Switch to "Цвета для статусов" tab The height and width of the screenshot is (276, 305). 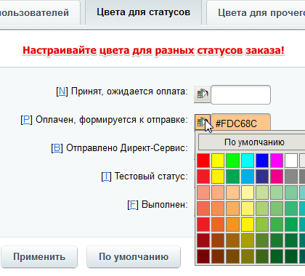(144, 12)
